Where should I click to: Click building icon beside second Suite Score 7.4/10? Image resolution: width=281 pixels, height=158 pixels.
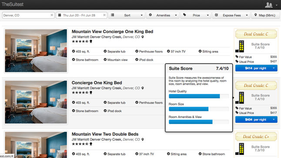click(240, 98)
